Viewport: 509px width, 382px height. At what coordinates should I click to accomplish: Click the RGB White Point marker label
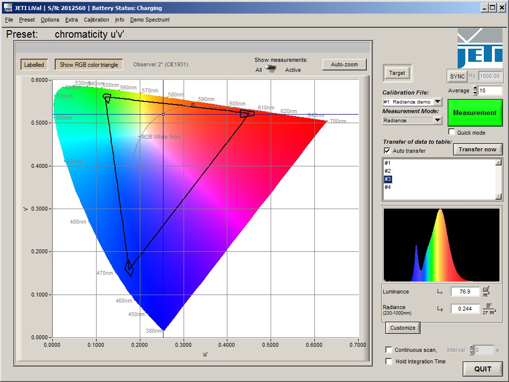pyautogui.click(x=161, y=137)
